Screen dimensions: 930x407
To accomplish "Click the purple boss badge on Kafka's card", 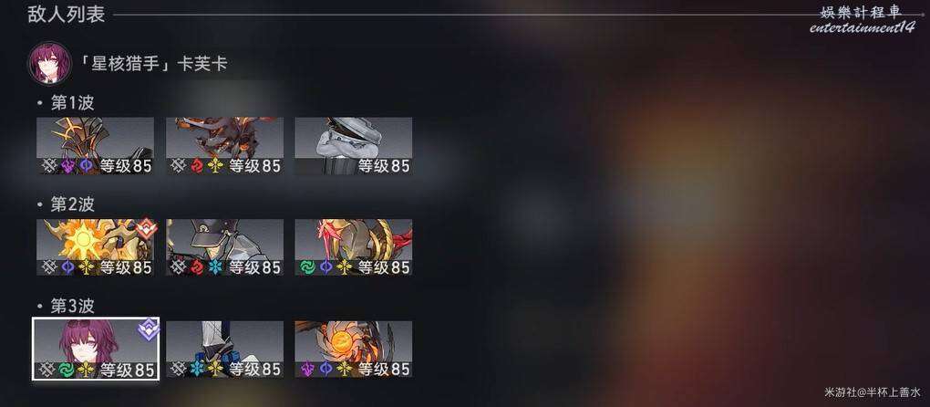I will (149, 329).
